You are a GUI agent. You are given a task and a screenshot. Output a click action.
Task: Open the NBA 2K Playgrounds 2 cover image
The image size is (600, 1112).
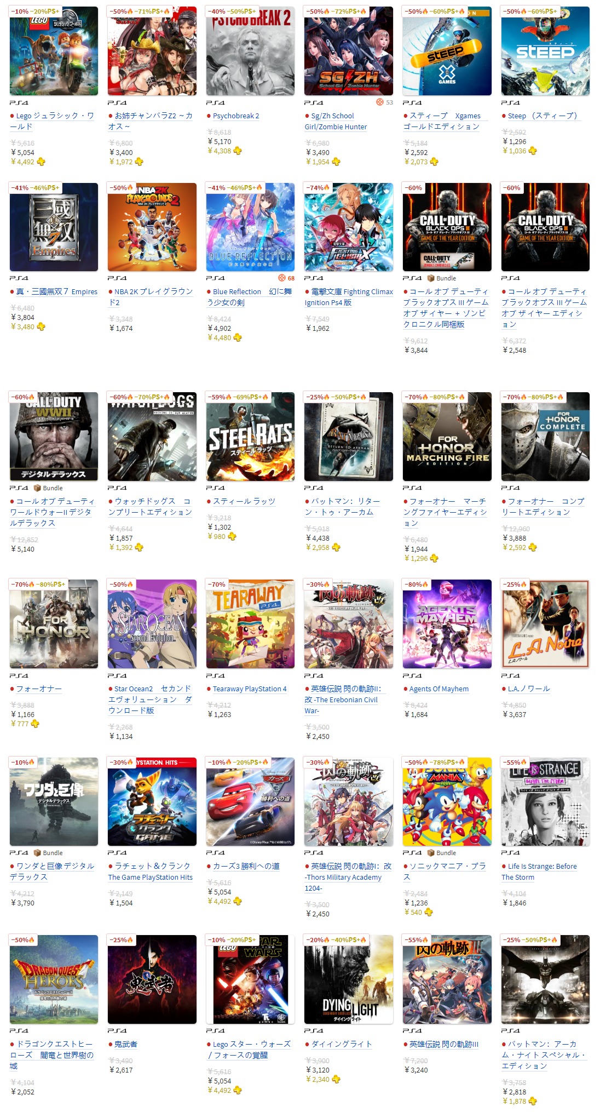coord(152,227)
